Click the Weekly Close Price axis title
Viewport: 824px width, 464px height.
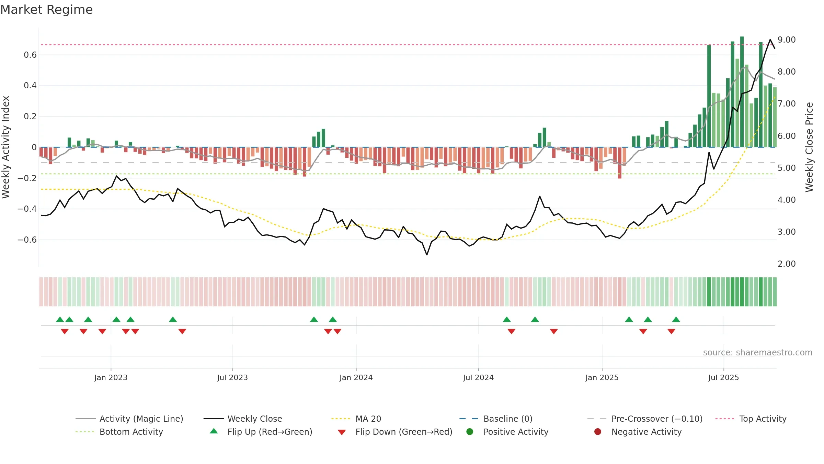pyautogui.click(x=809, y=147)
